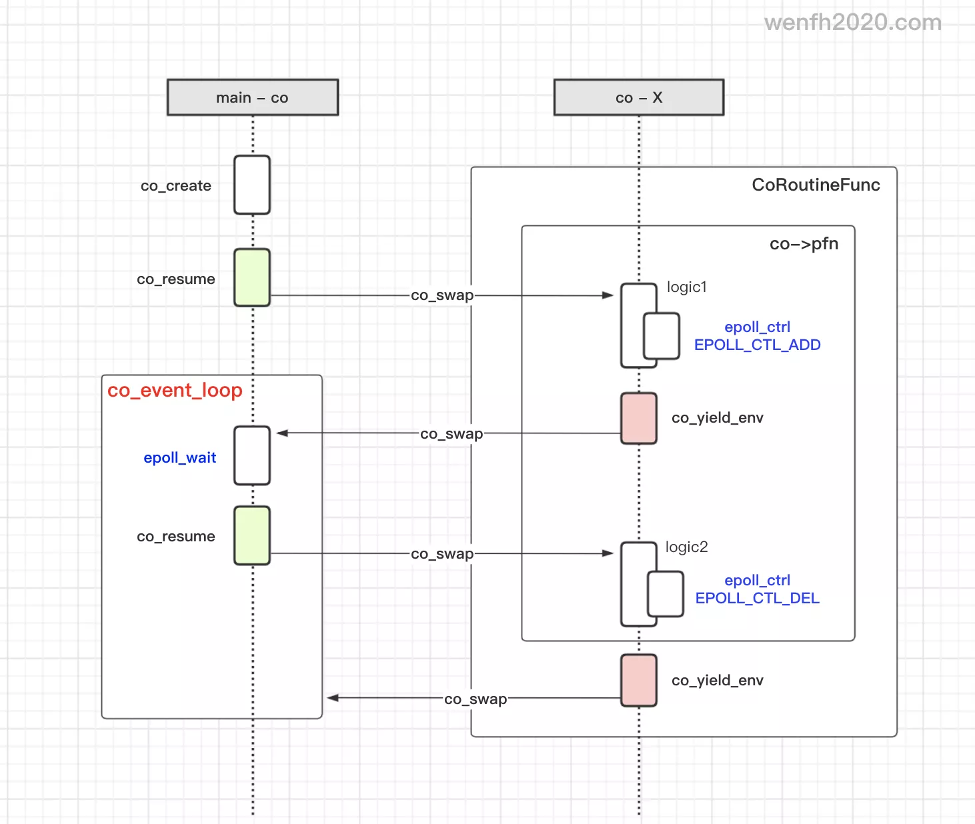The width and height of the screenshot is (975, 824).
Task: Select the white box next to epoll_wait
Action: pyautogui.click(x=252, y=455)
